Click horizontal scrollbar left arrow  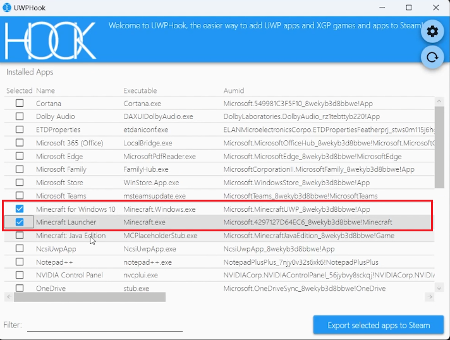coord(9,296)
